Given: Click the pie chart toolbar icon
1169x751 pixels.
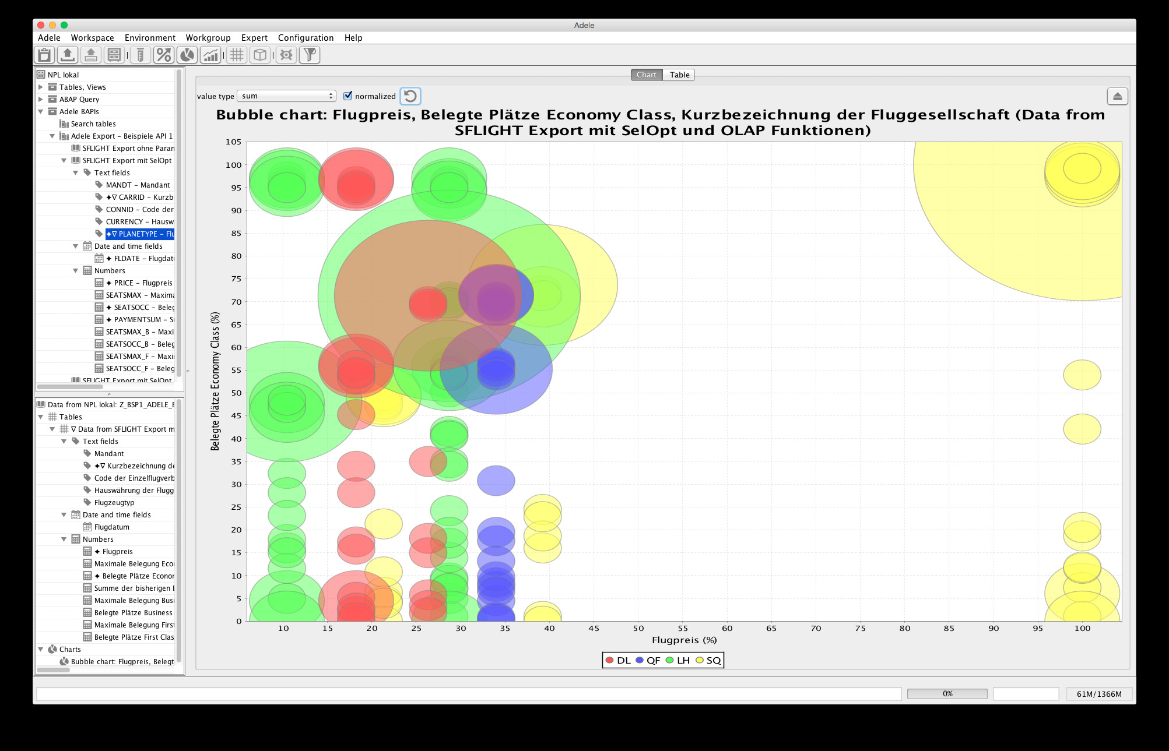Looking at the screenshot, I should (x=187, y=55).
